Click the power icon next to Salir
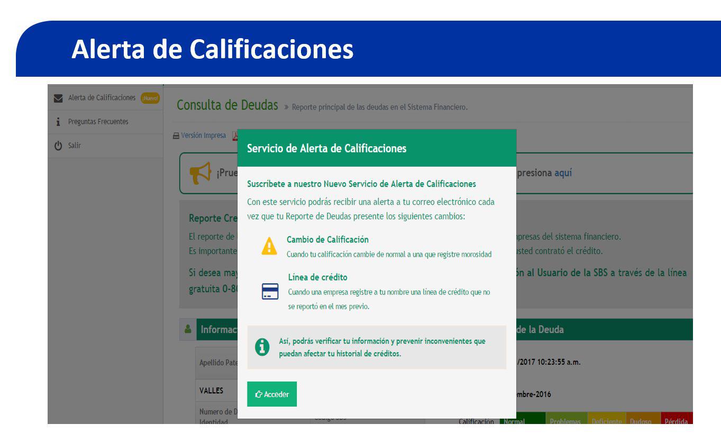Viewport: 721px width, 433px height. point(58,146)
